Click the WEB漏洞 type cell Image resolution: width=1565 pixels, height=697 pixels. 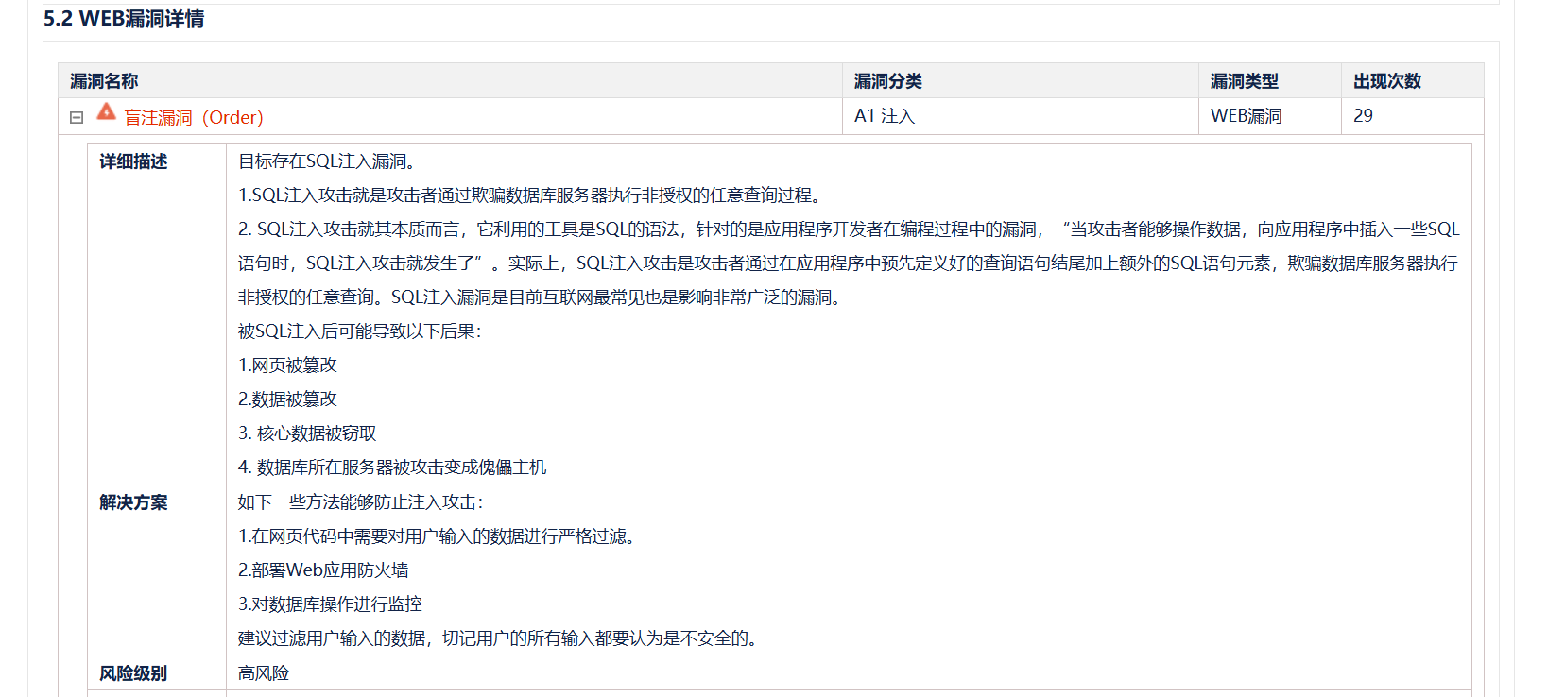pos(1246,116)
